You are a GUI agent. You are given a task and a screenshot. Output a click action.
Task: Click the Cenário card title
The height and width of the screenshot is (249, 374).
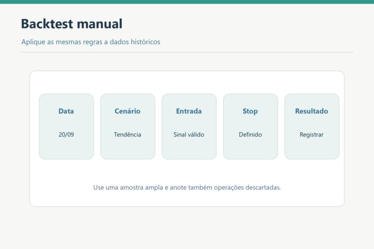click(x=128, y=111)
